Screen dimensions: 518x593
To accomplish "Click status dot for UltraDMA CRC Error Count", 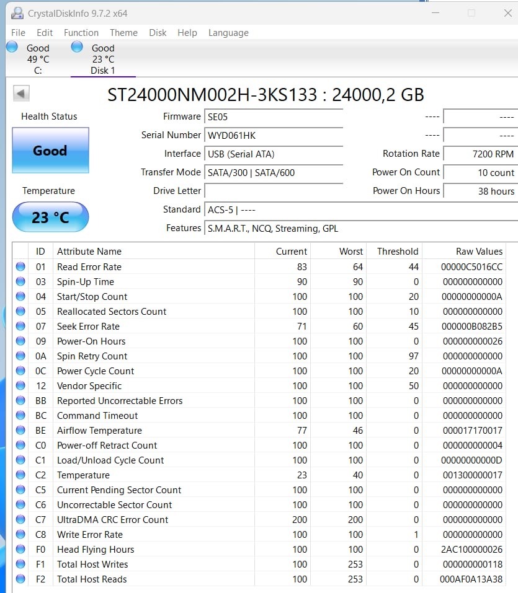I will pos(20,519).
